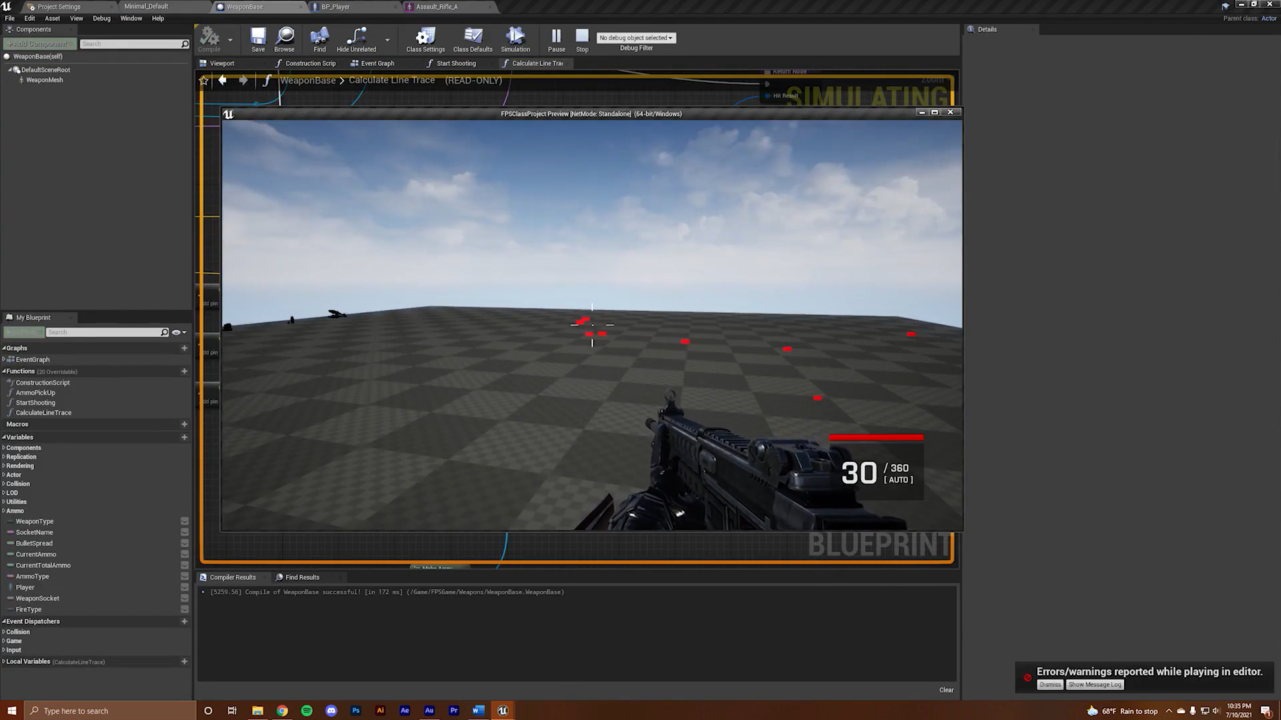Toggle AmmoType variable visibility
Image resolution: width=1281 pixels, height=720 pixels.
[184, 577]
